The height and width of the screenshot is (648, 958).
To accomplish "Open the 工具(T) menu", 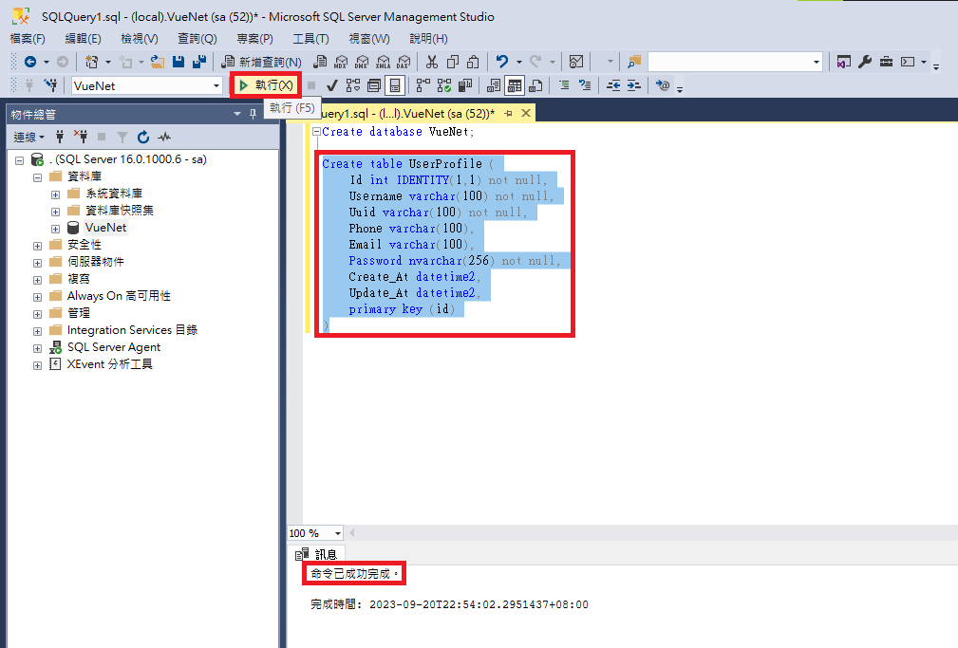I will pyautogui.click(x=310, y=39).
